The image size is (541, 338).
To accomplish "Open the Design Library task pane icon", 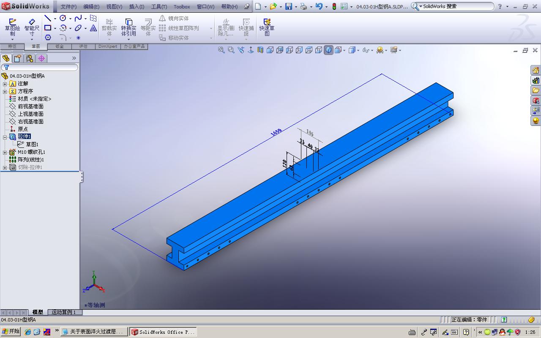I will pos(536,80).
